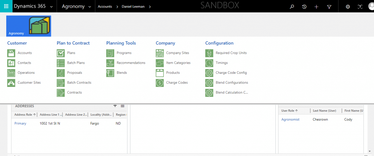Open Batch Plans menu entry
Screen dimensions: 374x156
coord(76,63)
